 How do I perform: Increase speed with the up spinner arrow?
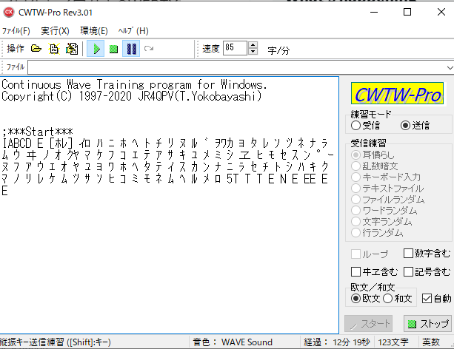coord(253,45)
